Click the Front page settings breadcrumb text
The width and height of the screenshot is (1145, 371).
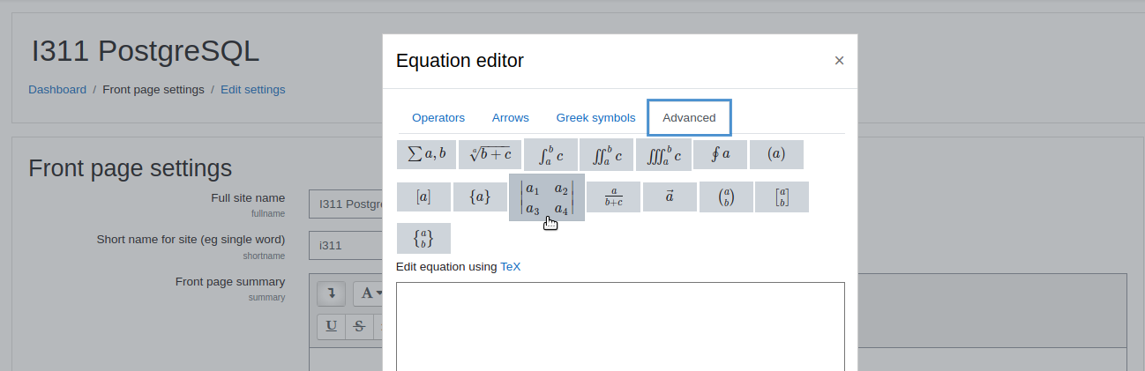(153, 90)
